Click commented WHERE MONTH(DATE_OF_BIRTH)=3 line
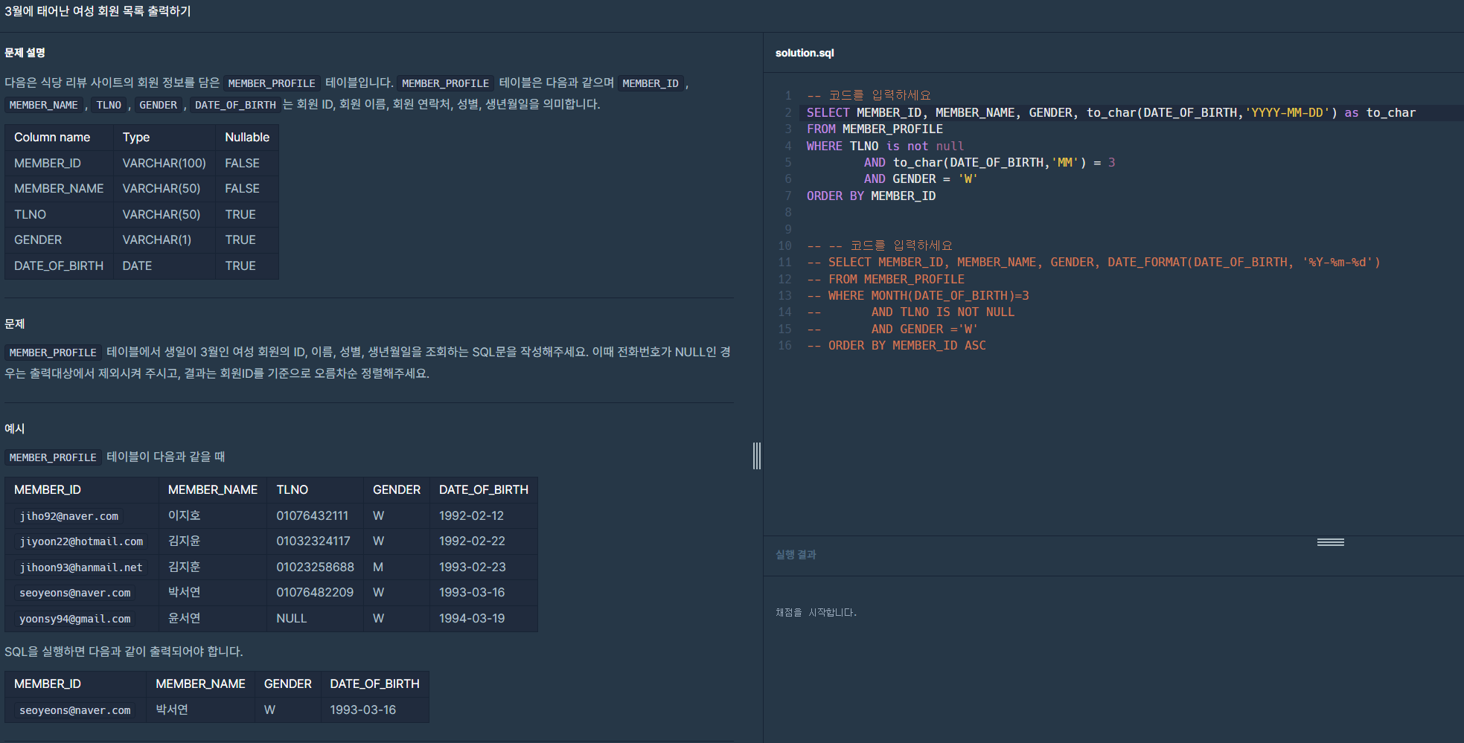The image size is (1464, 743). point(918,295)
